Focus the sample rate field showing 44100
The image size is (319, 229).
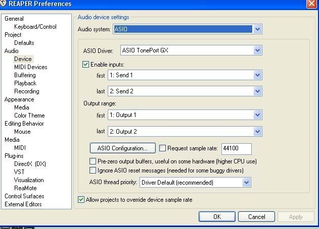click(x=237, y=148)
